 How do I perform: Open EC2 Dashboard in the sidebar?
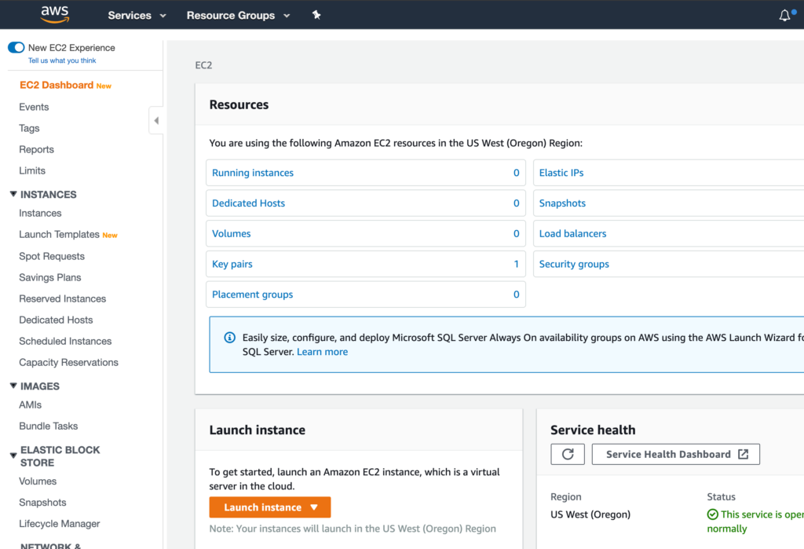tap(57, 85)
